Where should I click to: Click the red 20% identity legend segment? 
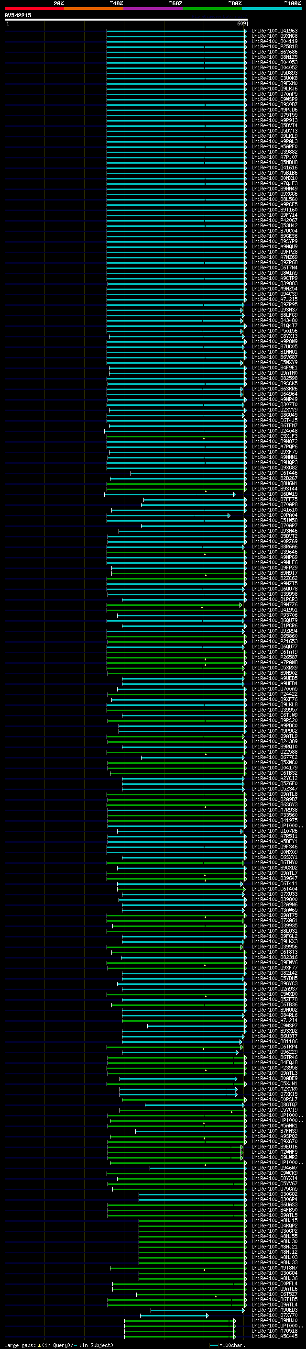[34, 9]
